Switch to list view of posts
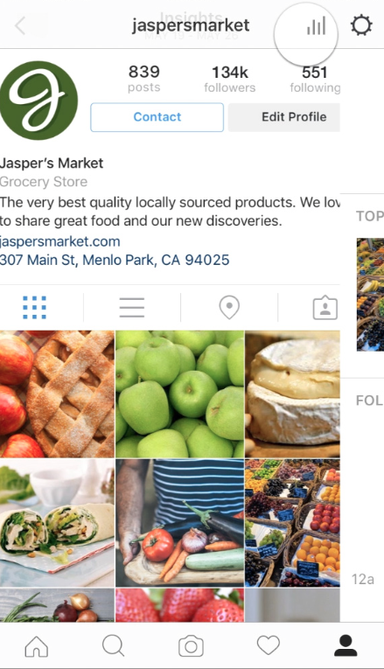This screenshot has width=384, height=669. pos(132,307)
